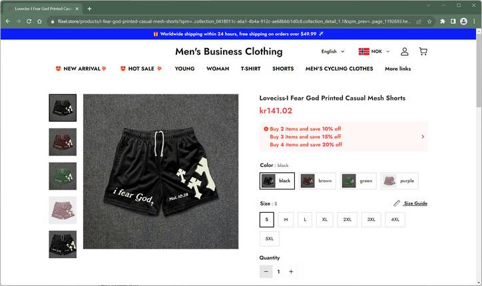Select size 2XL option
Screen dimensions: 482x286
coord(347,219)
